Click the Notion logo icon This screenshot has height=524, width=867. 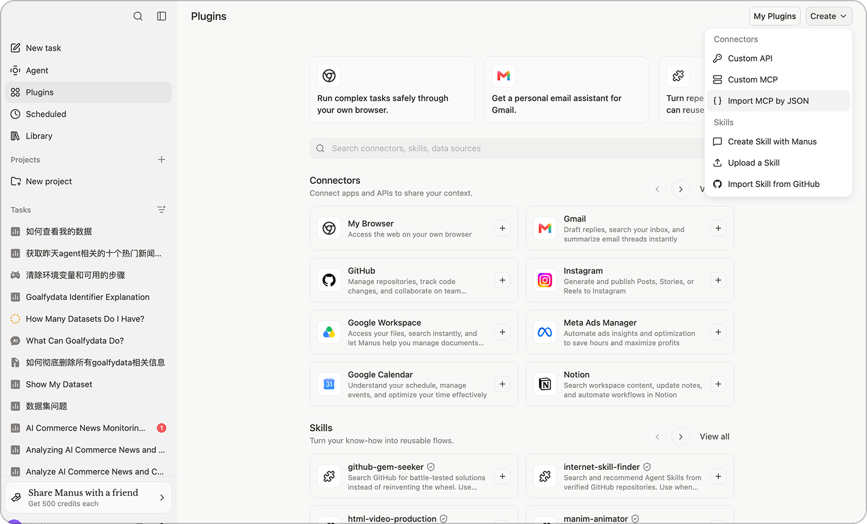click(x=545, y=384)
